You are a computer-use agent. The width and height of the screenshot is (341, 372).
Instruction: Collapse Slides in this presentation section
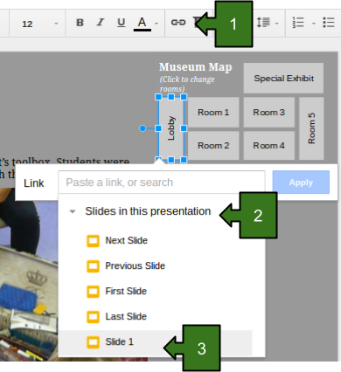click(73, 211)
